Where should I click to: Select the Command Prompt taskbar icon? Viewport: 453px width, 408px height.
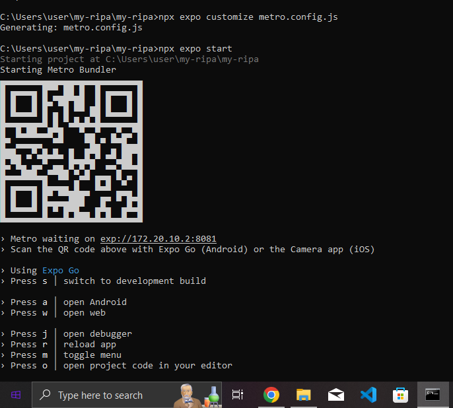click(433, 395)
